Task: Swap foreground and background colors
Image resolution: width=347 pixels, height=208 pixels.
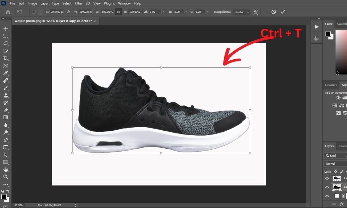Action: 8,191
